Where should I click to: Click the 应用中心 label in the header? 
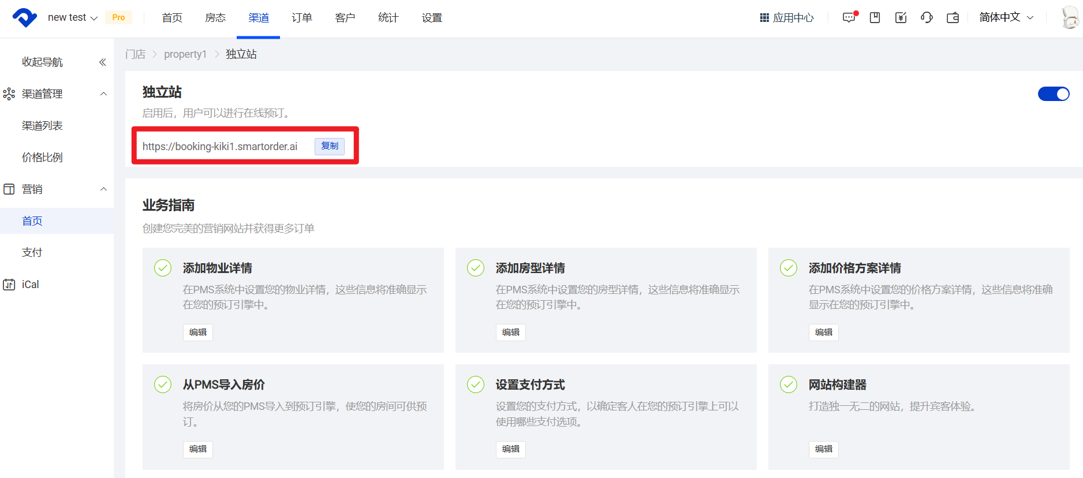[x=793, y=18]
